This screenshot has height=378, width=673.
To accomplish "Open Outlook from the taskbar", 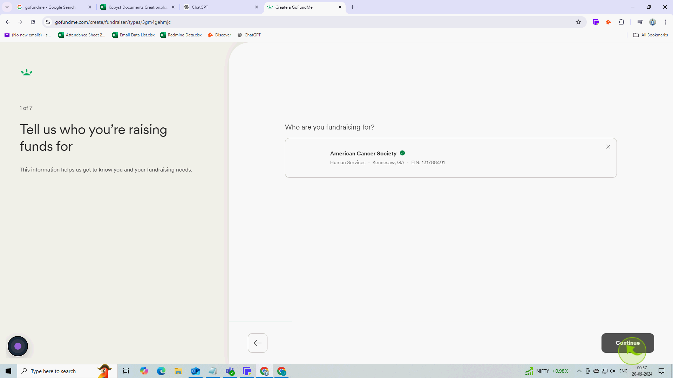I will click(196, 371).
